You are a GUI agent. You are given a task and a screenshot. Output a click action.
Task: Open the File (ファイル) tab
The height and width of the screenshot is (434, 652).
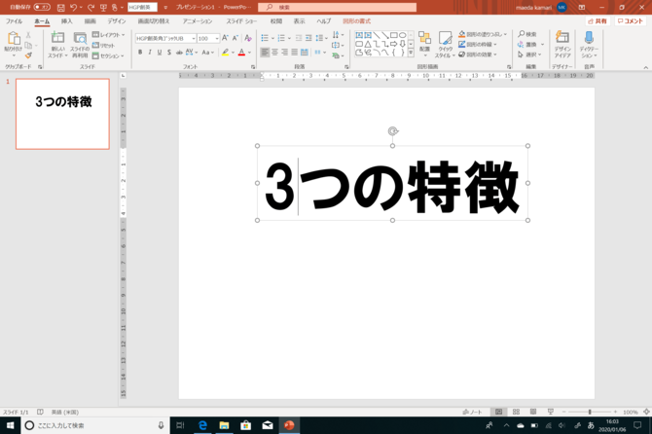[x=15, y=21]
